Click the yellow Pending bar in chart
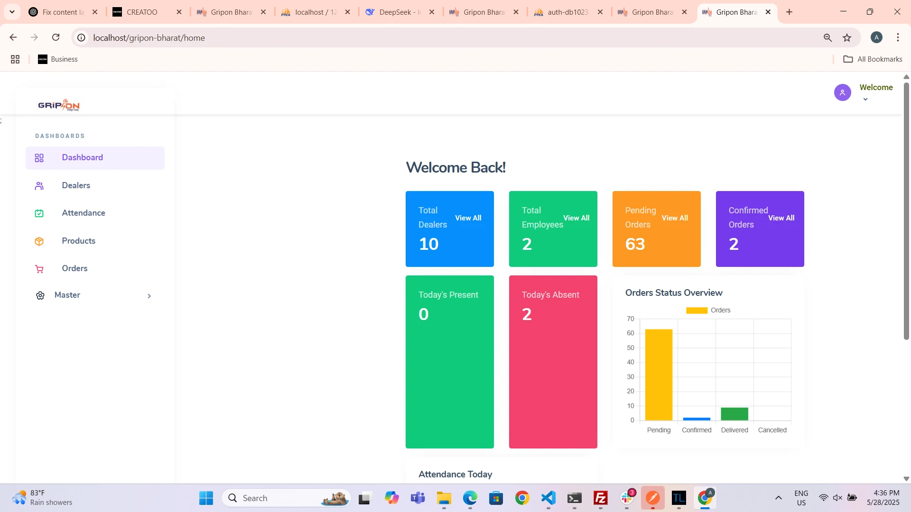911x512 pixels. pos(659,375)
